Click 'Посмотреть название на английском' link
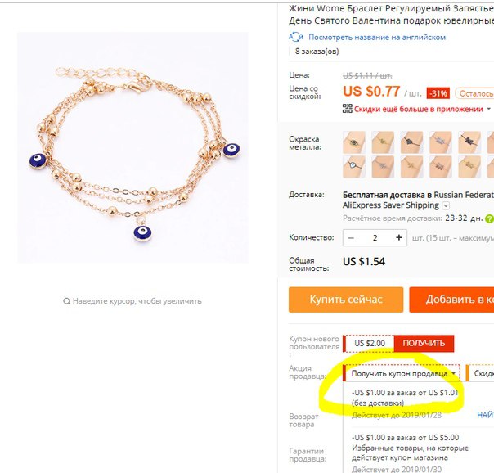This screenshot has width=494, height=473. click(x=377, y=37)
